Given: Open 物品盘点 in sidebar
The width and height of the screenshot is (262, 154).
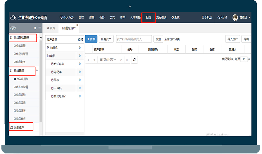Looking at the screenshot, I should 20,119.
